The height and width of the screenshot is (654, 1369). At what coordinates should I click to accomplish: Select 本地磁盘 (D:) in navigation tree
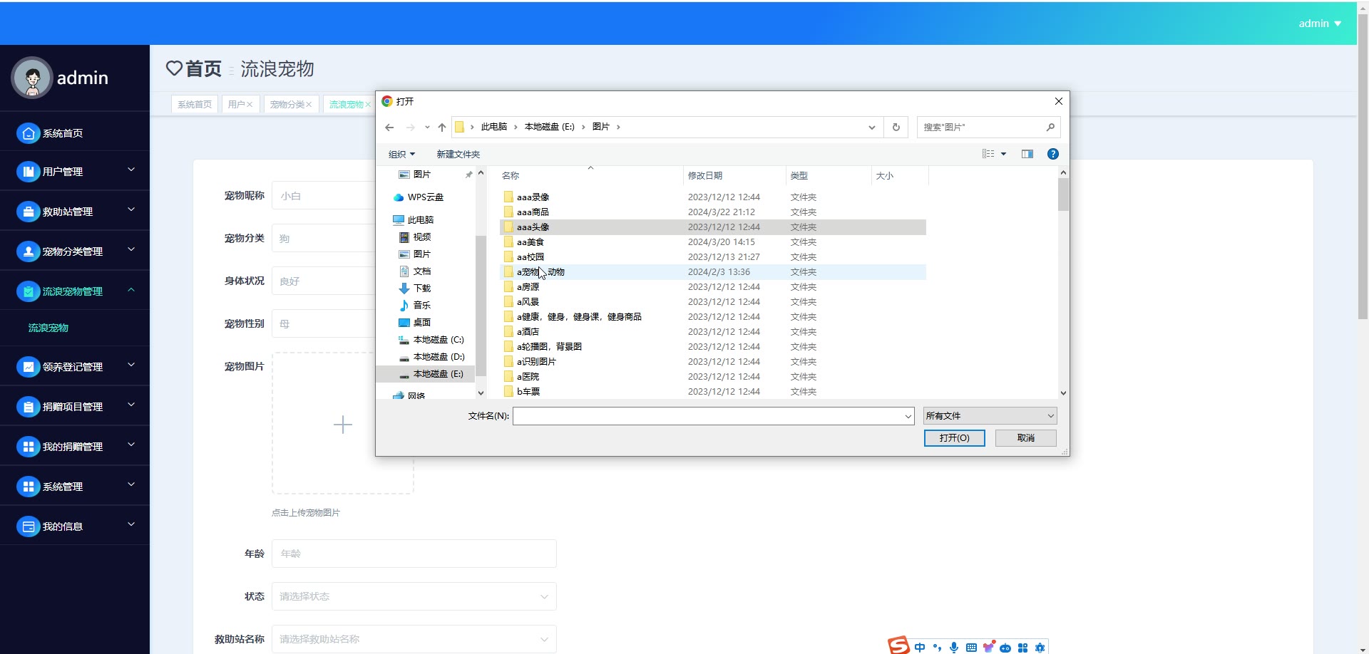tap(438, 357)
